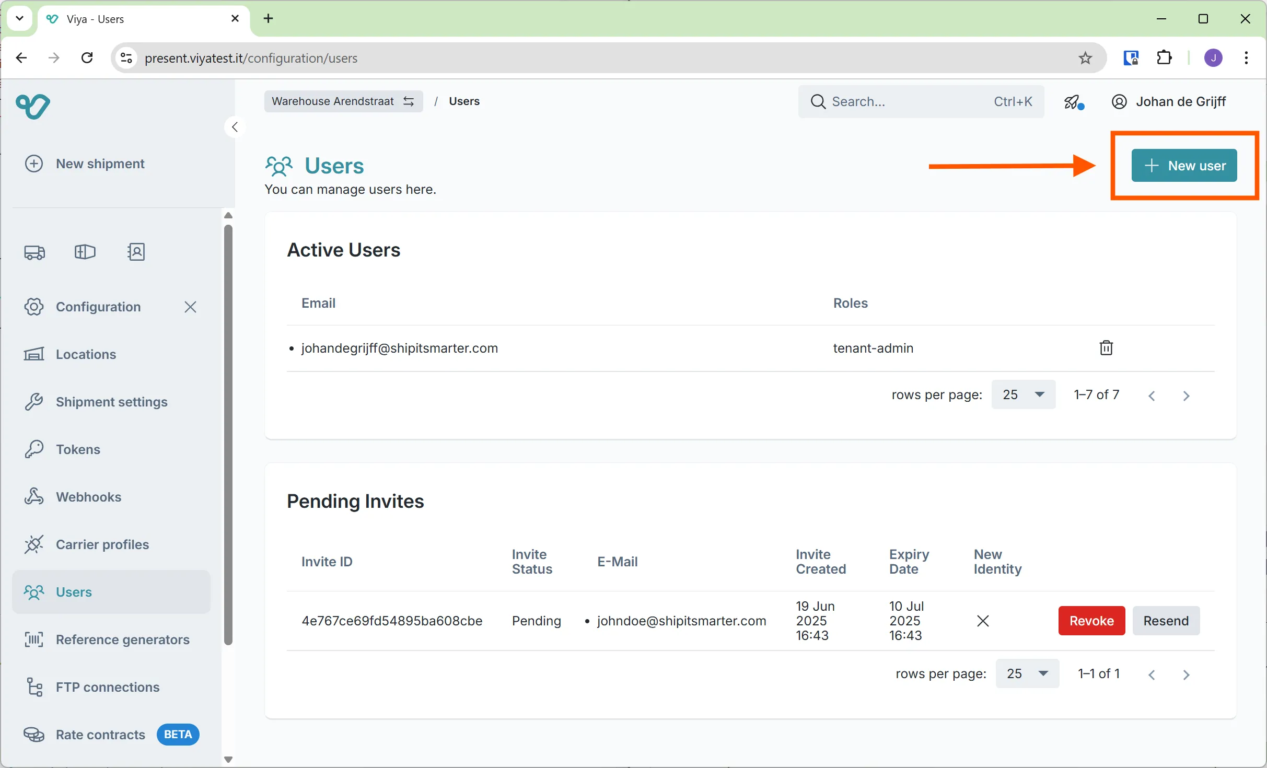Click the Configuration gear icon
The image size is (1267, 768).
(x=33, y=307)
